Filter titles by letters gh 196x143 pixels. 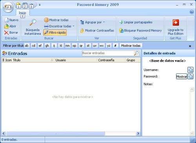[x=47, y=46]
